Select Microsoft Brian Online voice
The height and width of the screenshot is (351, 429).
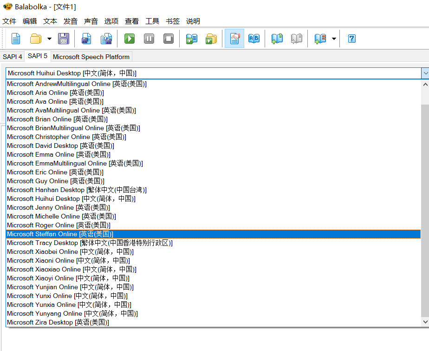point(214,119)
